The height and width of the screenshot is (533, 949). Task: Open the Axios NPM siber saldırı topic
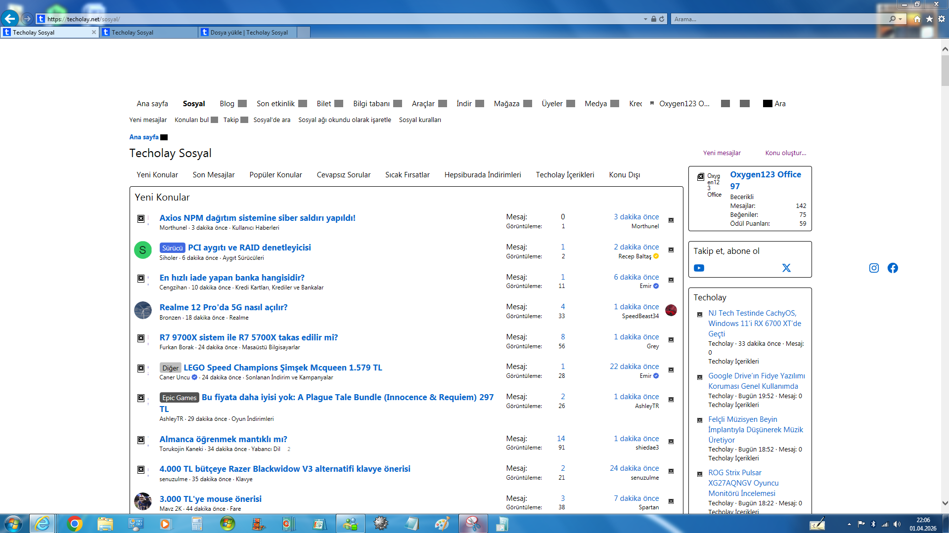tap(257, 218)
